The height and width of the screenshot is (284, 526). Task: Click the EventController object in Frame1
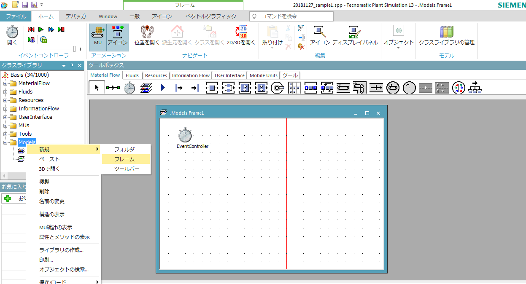(185, 135)
